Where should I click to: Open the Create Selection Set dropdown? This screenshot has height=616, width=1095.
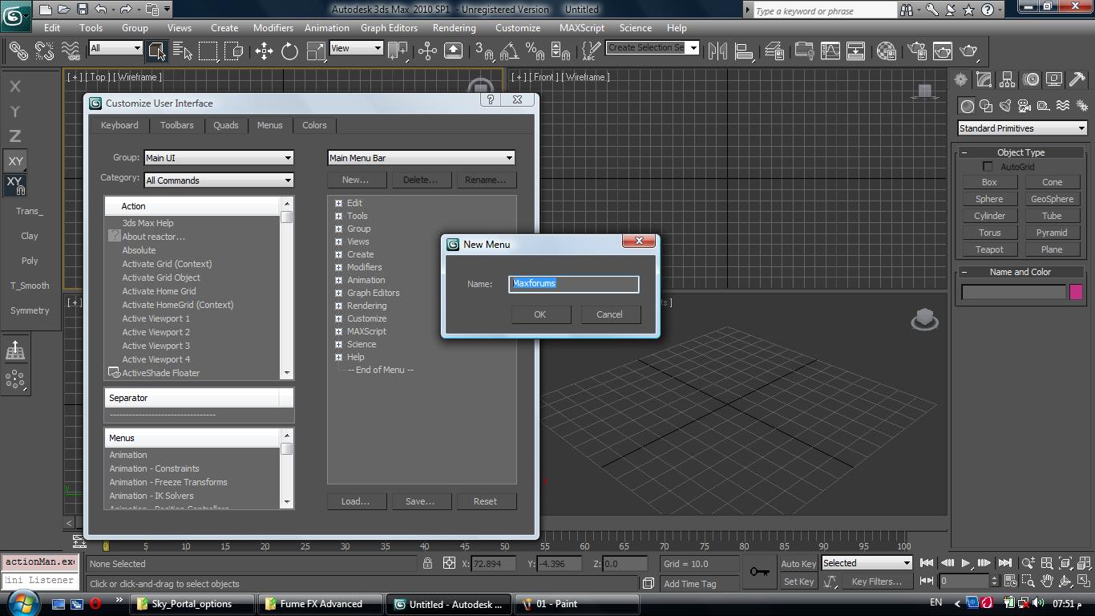coord(653,48)
